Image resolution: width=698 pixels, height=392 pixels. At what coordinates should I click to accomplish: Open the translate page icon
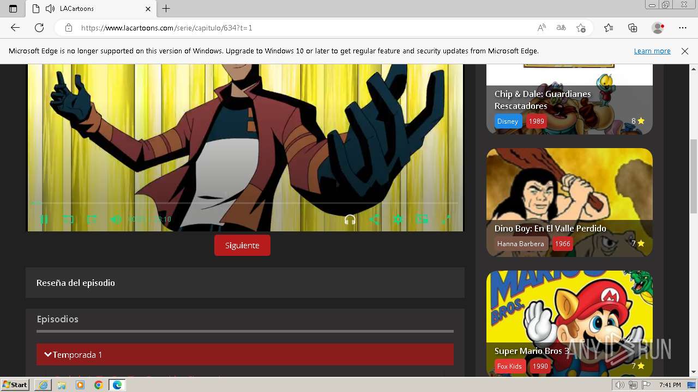[x=561, y=28]
